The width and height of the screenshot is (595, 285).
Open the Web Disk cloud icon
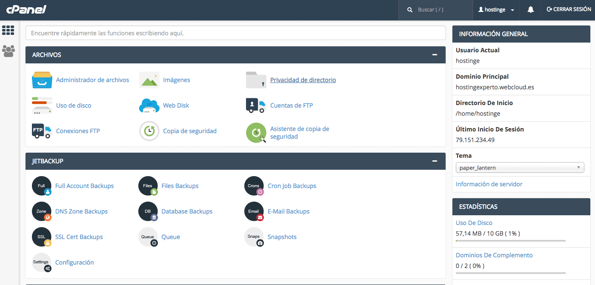pyautogui.click(x=149, y=105)
